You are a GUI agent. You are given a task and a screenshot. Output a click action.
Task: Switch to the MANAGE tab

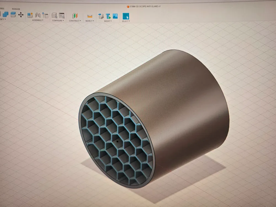point(16,9)
